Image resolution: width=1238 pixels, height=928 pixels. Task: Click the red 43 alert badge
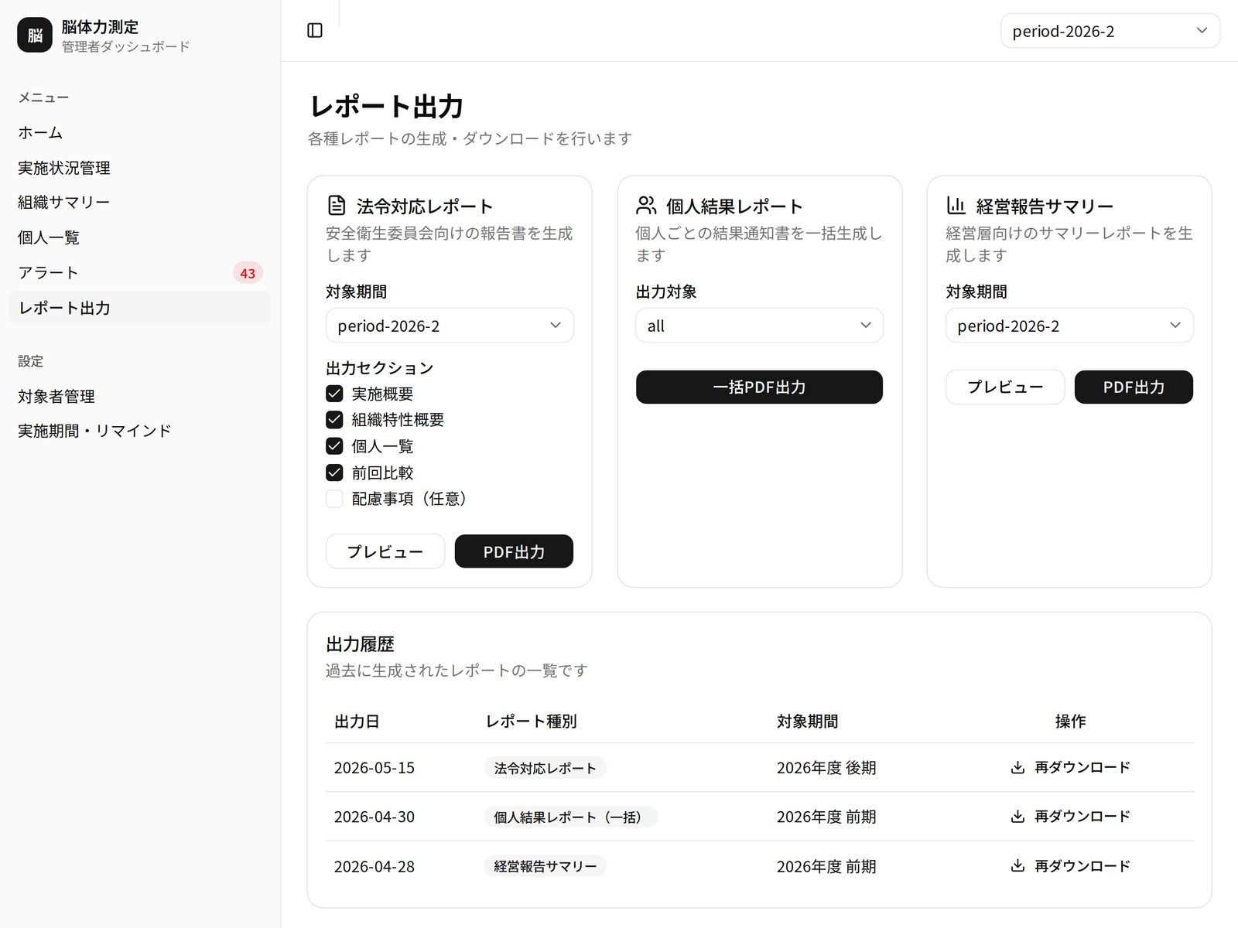[248, 273]
